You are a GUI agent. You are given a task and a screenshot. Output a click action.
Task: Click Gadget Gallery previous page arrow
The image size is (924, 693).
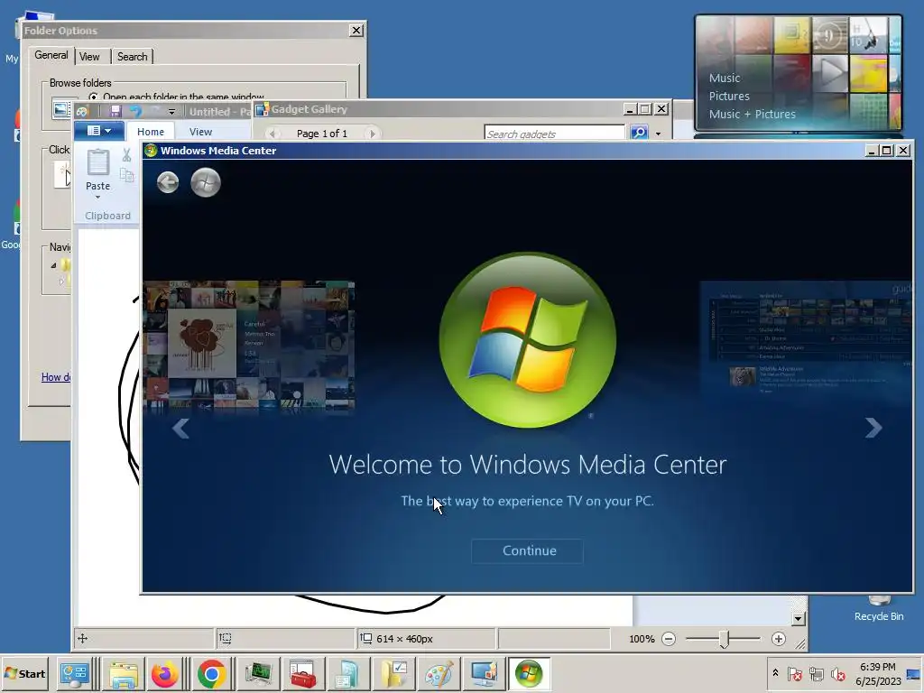tap(273, 134)
